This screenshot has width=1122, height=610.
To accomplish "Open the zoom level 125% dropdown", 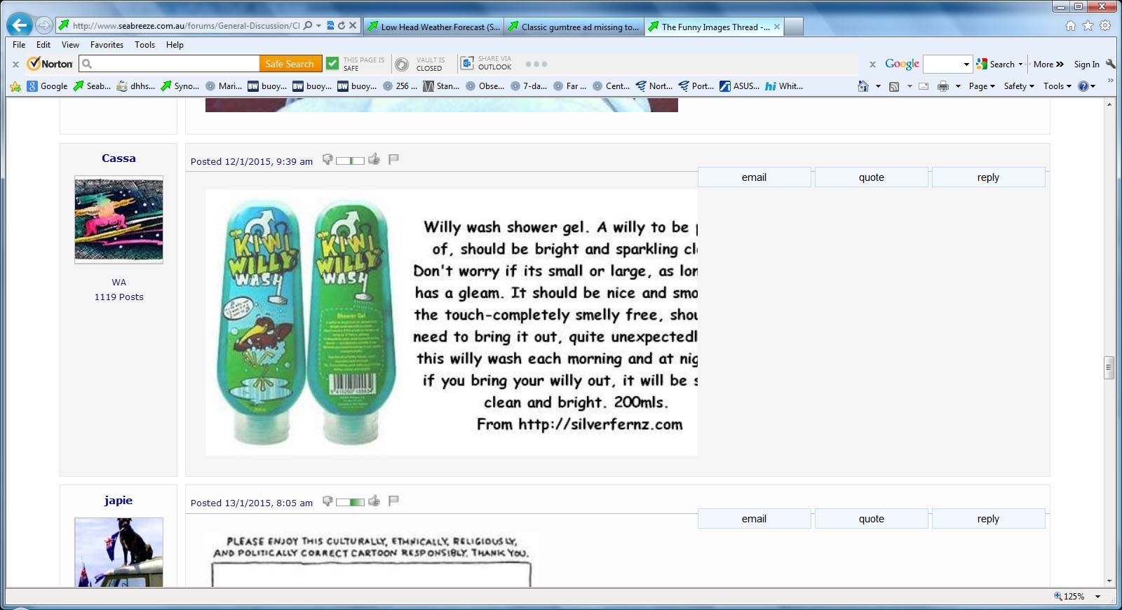I will pyautogui.click(x=1097, y=597).
